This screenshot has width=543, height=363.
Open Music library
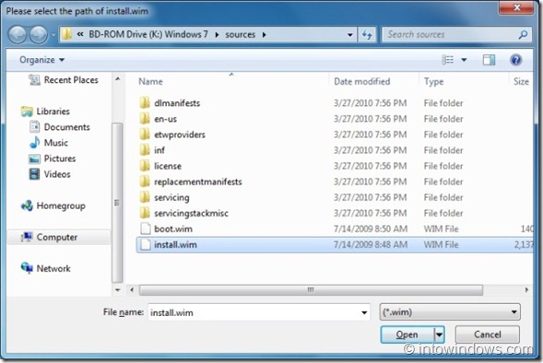55,143
